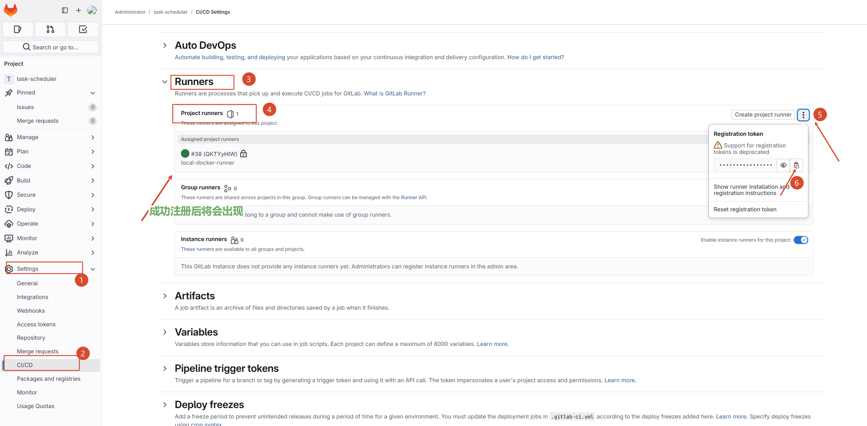Click the Deploy icon in sidebar

click(9, 209)
